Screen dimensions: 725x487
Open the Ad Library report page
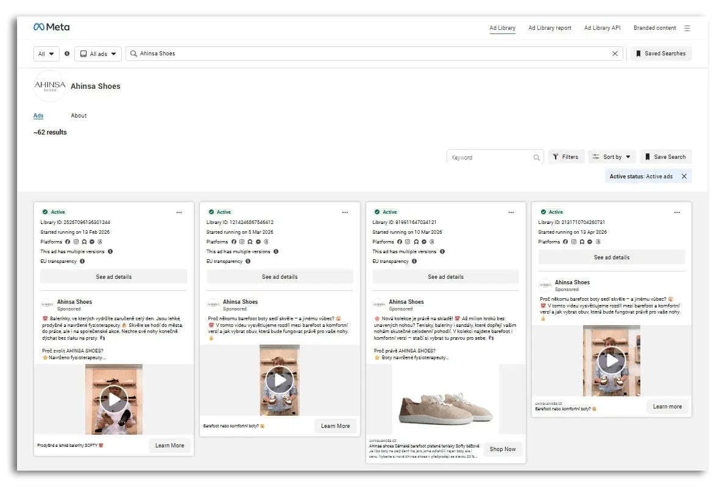coord(550,28)
